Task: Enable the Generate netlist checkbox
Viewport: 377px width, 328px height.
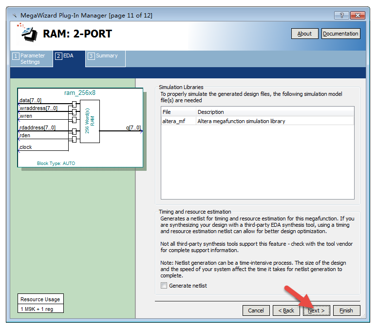Action: (x=164, y=286)
